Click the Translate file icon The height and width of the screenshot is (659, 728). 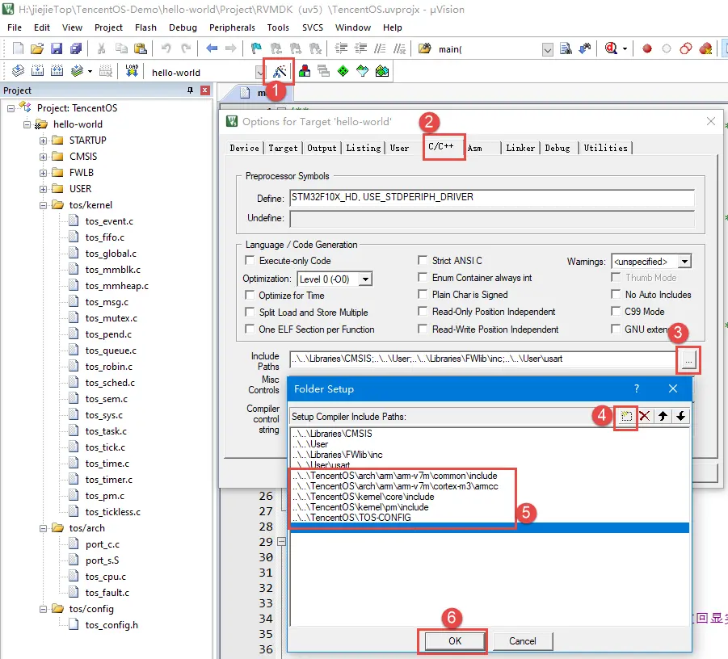tap(18, 71)
